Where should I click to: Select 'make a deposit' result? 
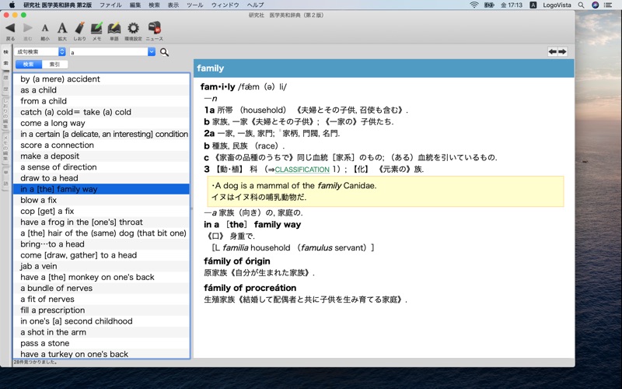coord(101,156)
